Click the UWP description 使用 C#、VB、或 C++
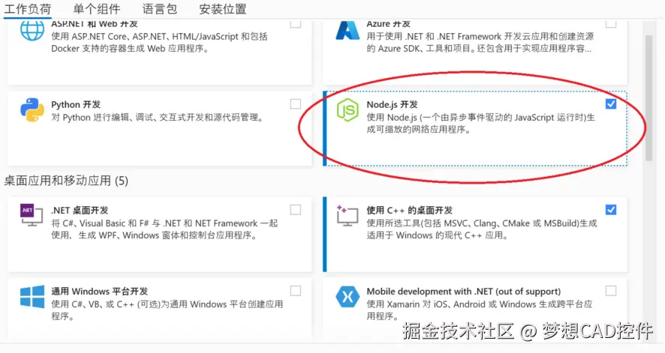The height and width of the screenshot is (353, 665). (x=167, y=310)
